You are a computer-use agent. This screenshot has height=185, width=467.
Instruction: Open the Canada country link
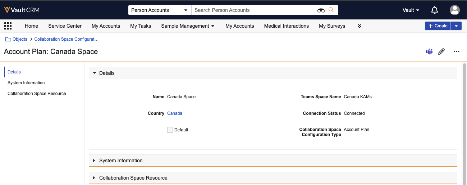(x=175, y=113)
